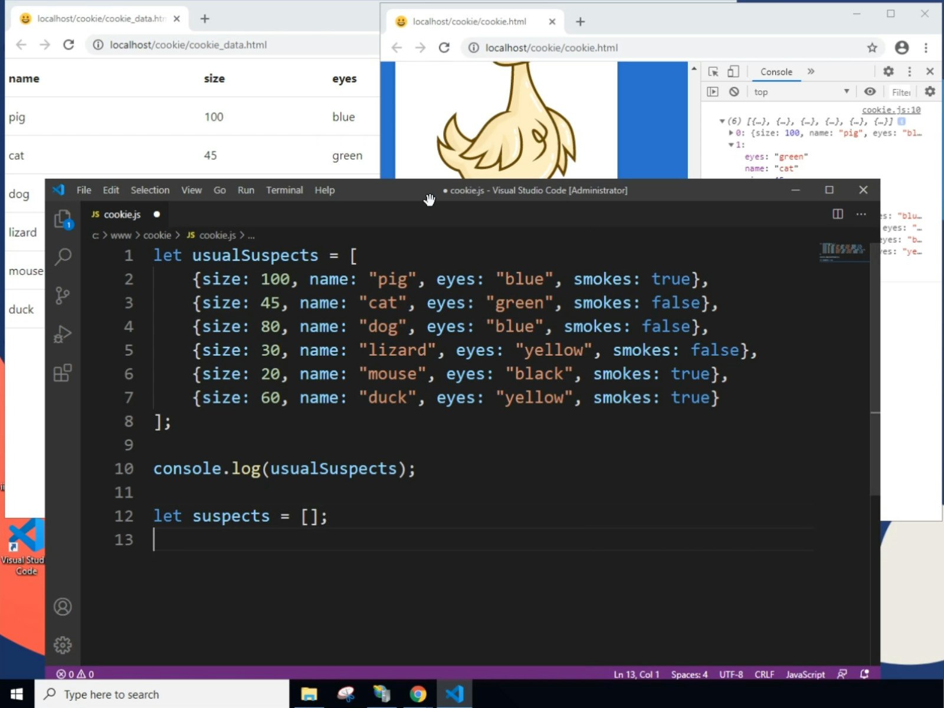Open VS Code's Search panel
The width and height of the screenshot is (944, 708).
point(63,257)
